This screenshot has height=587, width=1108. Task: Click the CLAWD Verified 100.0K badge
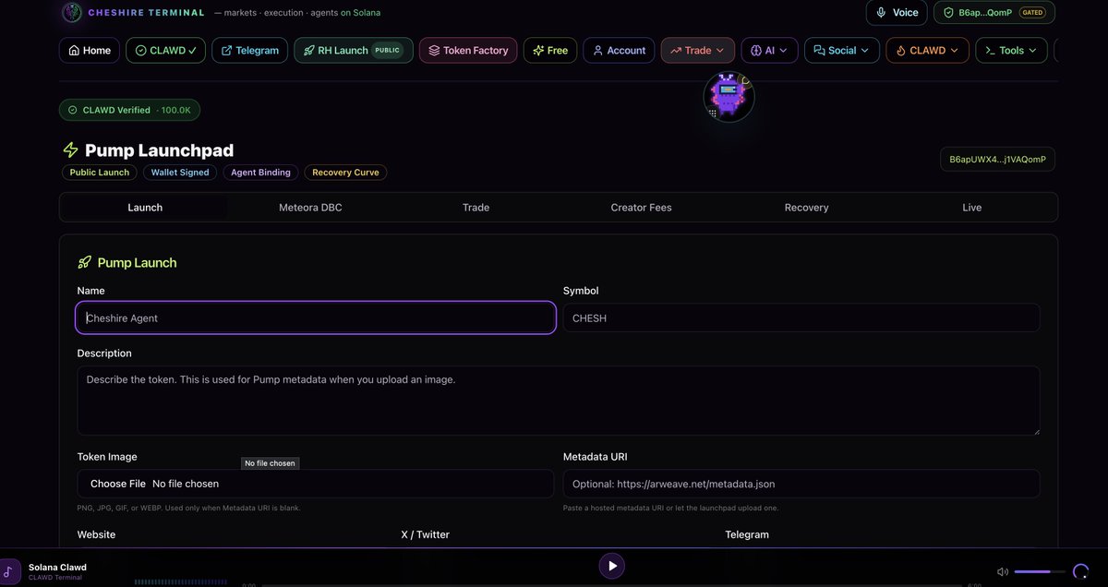point(129,110)
